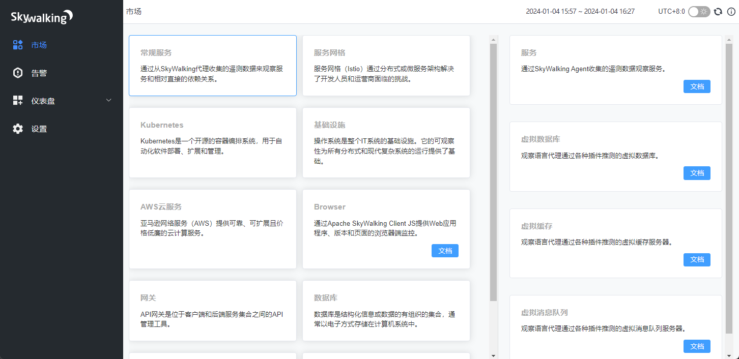Viewport: 739px width, 359px height.
Task: Open docs for 虚拟缓存
Action: pos(696,260)
